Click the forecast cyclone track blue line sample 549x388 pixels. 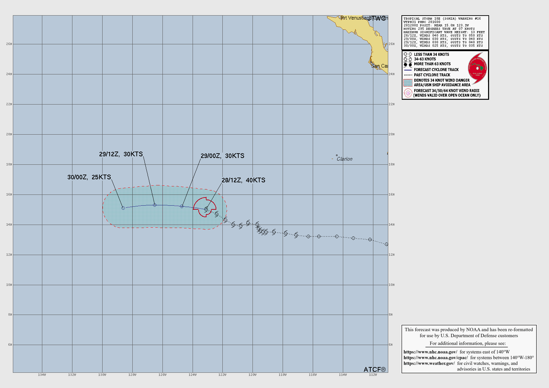tap(408, 70)
